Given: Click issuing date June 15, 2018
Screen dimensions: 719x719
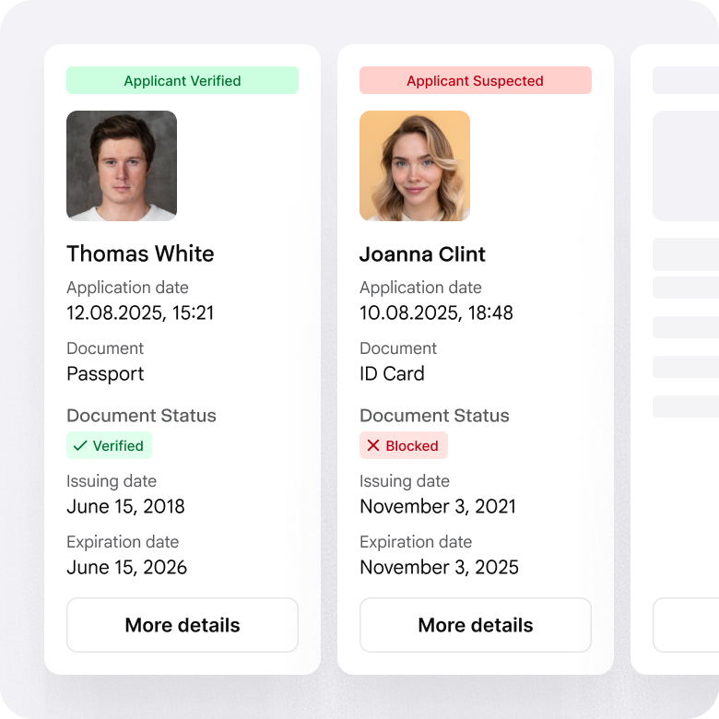Looking at the screenshot, I should click(125, 506).
